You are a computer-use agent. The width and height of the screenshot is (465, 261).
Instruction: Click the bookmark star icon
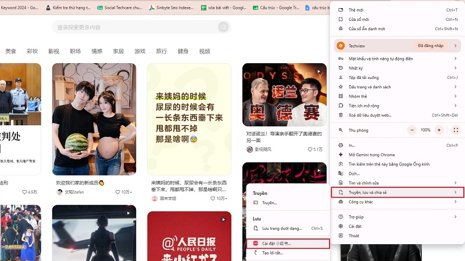[x=341, y=87]
